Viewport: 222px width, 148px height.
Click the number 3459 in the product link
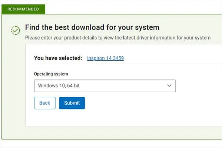pos(118,58)
